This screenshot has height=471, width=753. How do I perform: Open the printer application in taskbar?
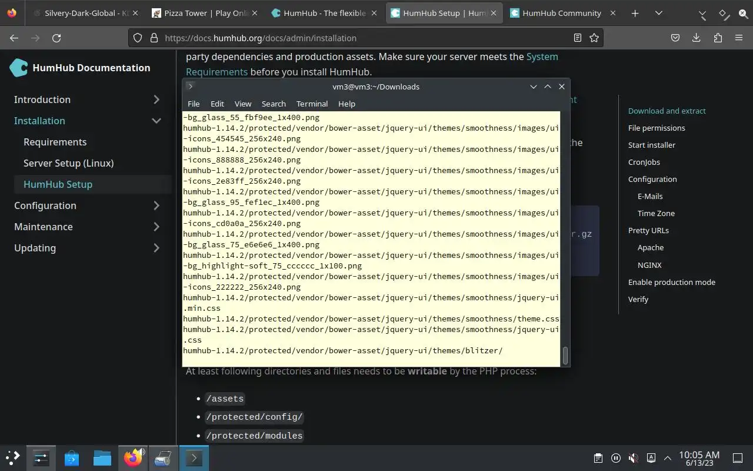click(x=163, y=457)
